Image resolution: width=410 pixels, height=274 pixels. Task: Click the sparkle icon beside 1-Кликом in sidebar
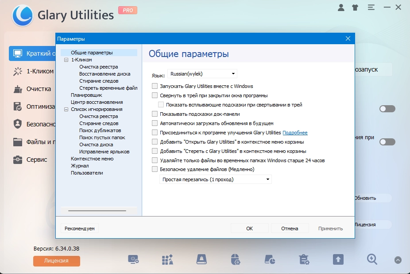click(x=18, y=71)
